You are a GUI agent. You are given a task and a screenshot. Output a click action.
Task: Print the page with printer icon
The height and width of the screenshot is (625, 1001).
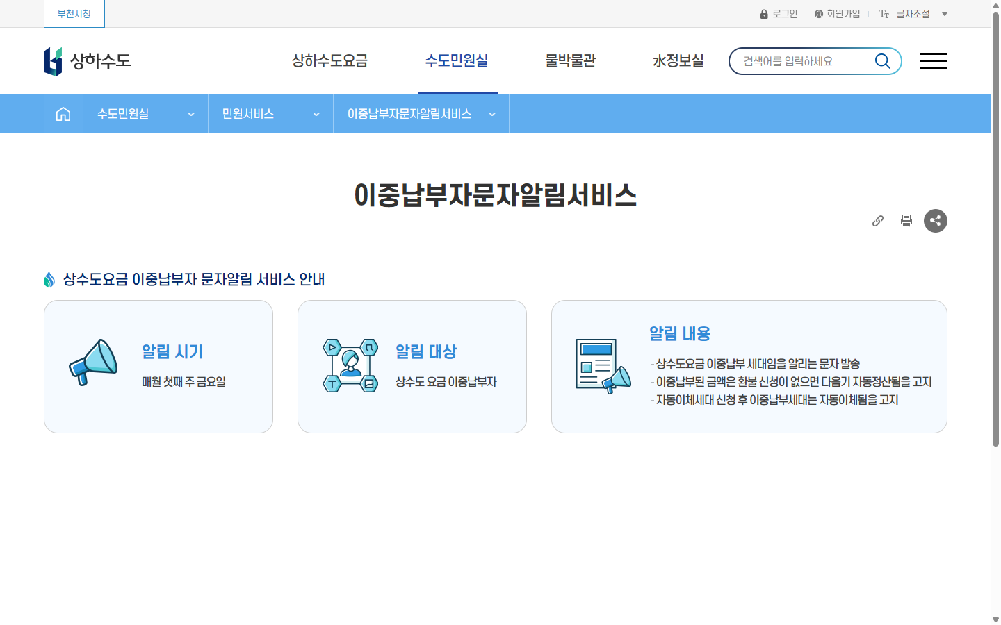(906, 221)
